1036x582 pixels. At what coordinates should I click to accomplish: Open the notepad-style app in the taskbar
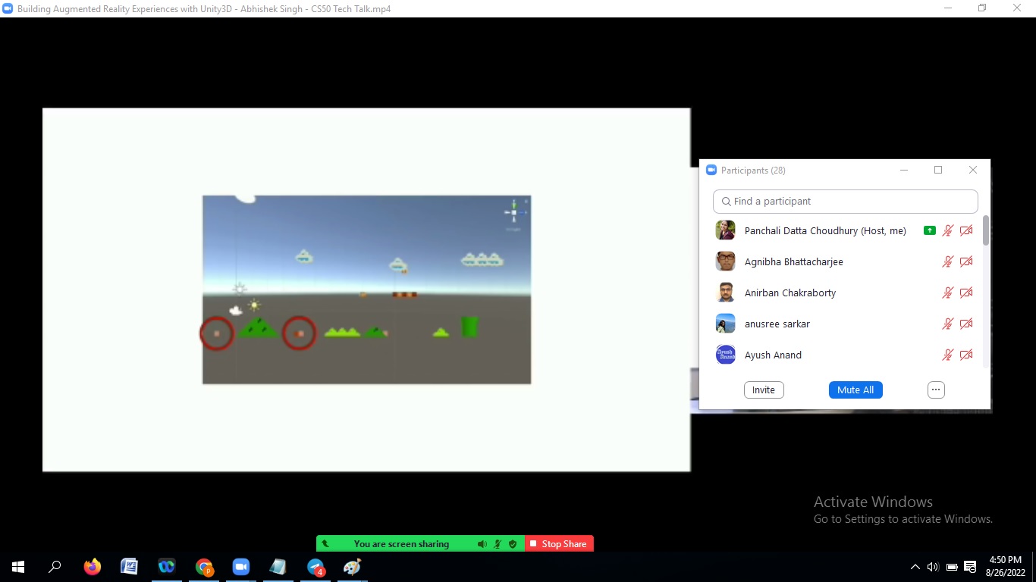point(278,566)
